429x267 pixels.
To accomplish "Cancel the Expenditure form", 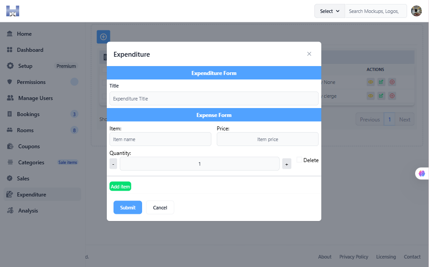I will pyautogui.click(x=160, y=207).
